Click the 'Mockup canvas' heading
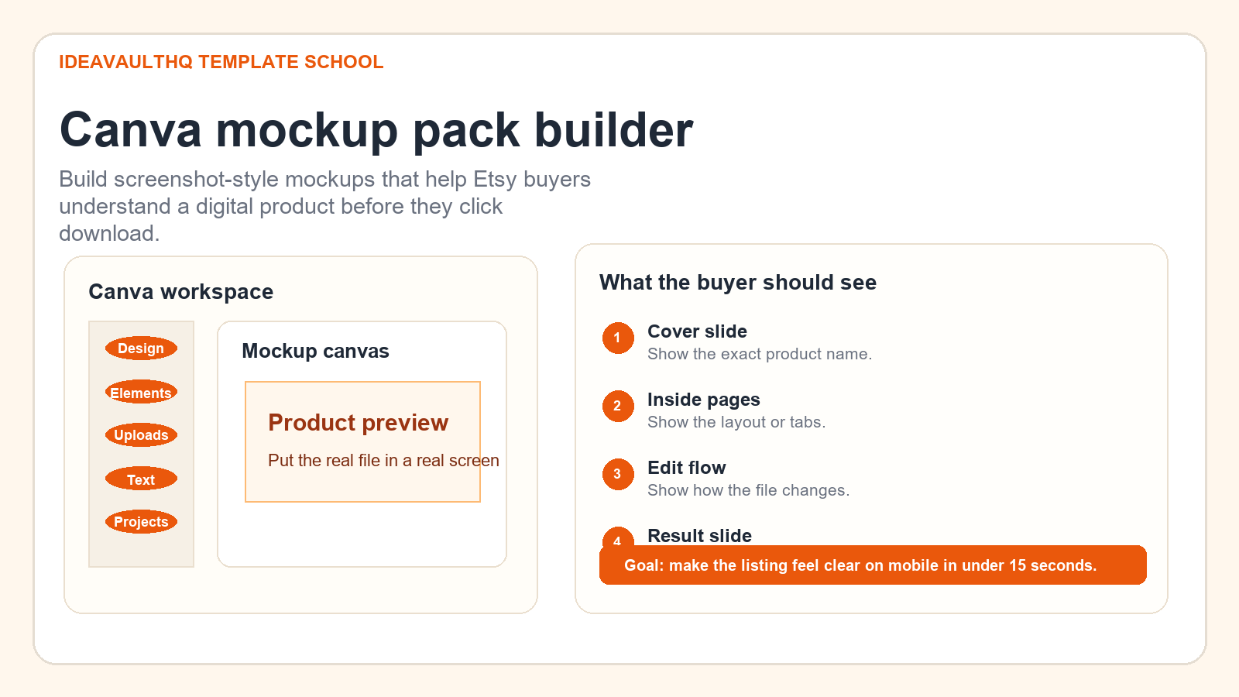Viewport: 1239px width, 697px height. (315, 351)
